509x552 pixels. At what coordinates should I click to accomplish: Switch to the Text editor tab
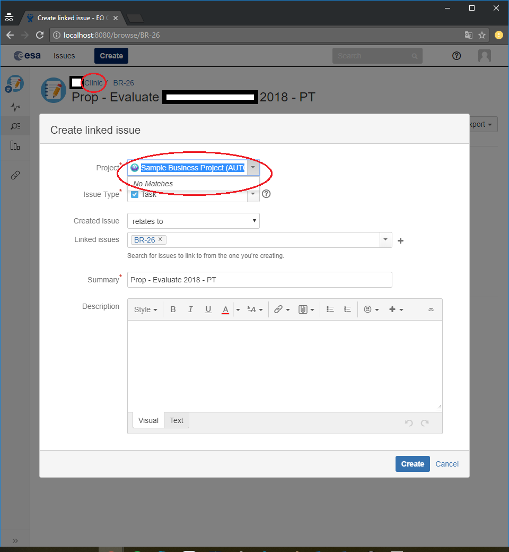176,420
